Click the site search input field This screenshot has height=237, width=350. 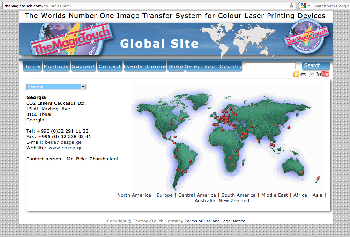click(270, 66)
